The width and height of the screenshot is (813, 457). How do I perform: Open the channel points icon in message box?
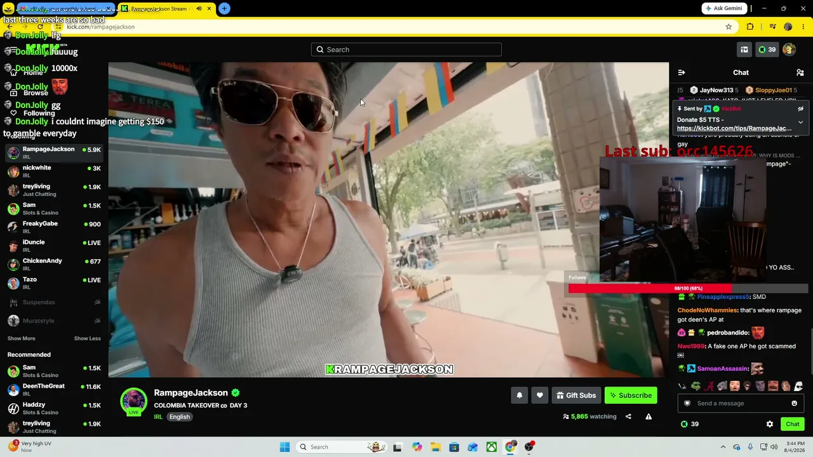click(687, 403)
